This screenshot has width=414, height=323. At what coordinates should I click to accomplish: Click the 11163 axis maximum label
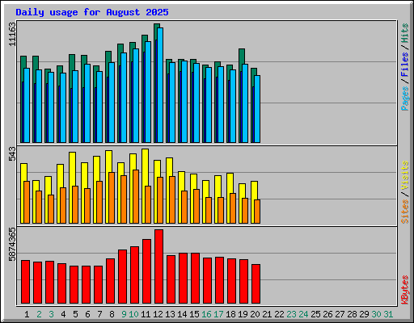click(12, 34)
